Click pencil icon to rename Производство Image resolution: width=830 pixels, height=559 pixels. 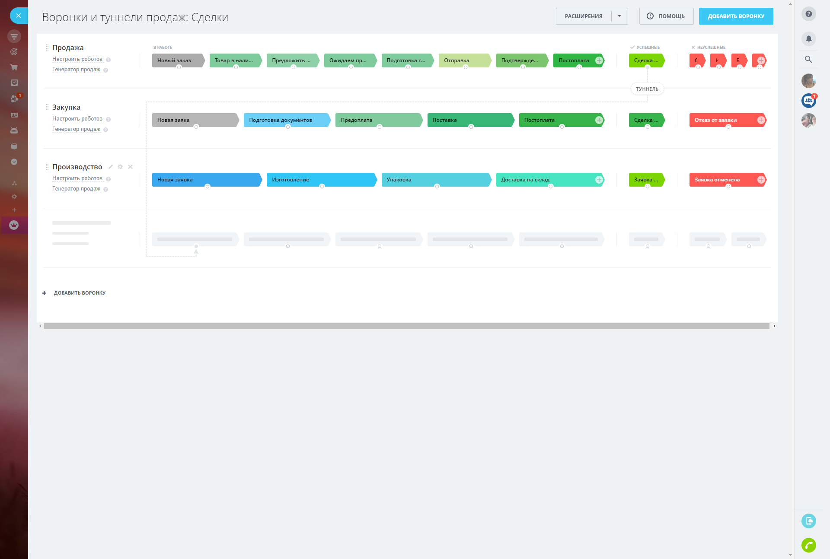(x=111, y=167)
